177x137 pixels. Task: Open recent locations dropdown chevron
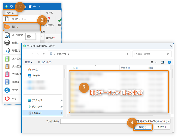(38, 54)
